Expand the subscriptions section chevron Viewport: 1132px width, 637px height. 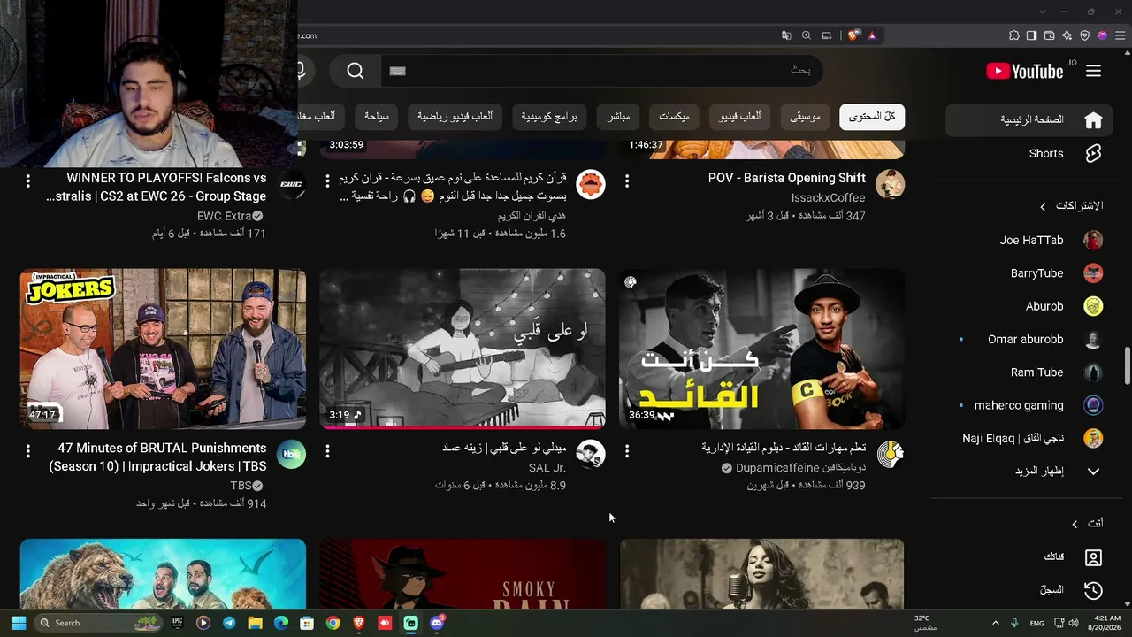(1043, 206)
